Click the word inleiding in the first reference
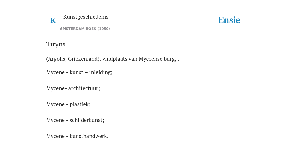The image size is (292, 146). point(101,72)
